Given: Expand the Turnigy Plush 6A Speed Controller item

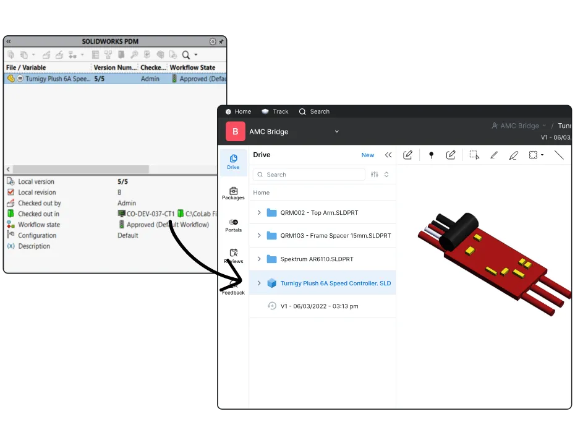Looking at the screenshot, I should (259, 282).
